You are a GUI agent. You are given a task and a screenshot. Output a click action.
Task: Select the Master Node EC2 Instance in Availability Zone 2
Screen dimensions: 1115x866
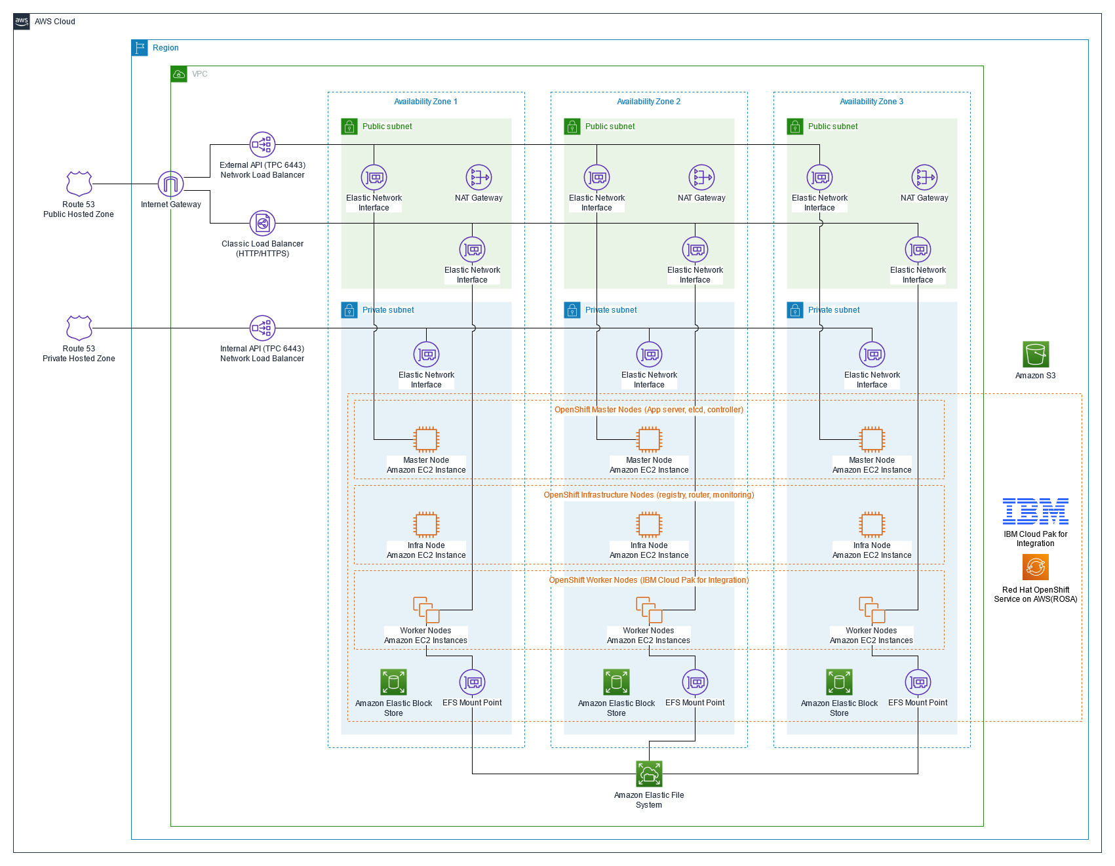(648, 440)
